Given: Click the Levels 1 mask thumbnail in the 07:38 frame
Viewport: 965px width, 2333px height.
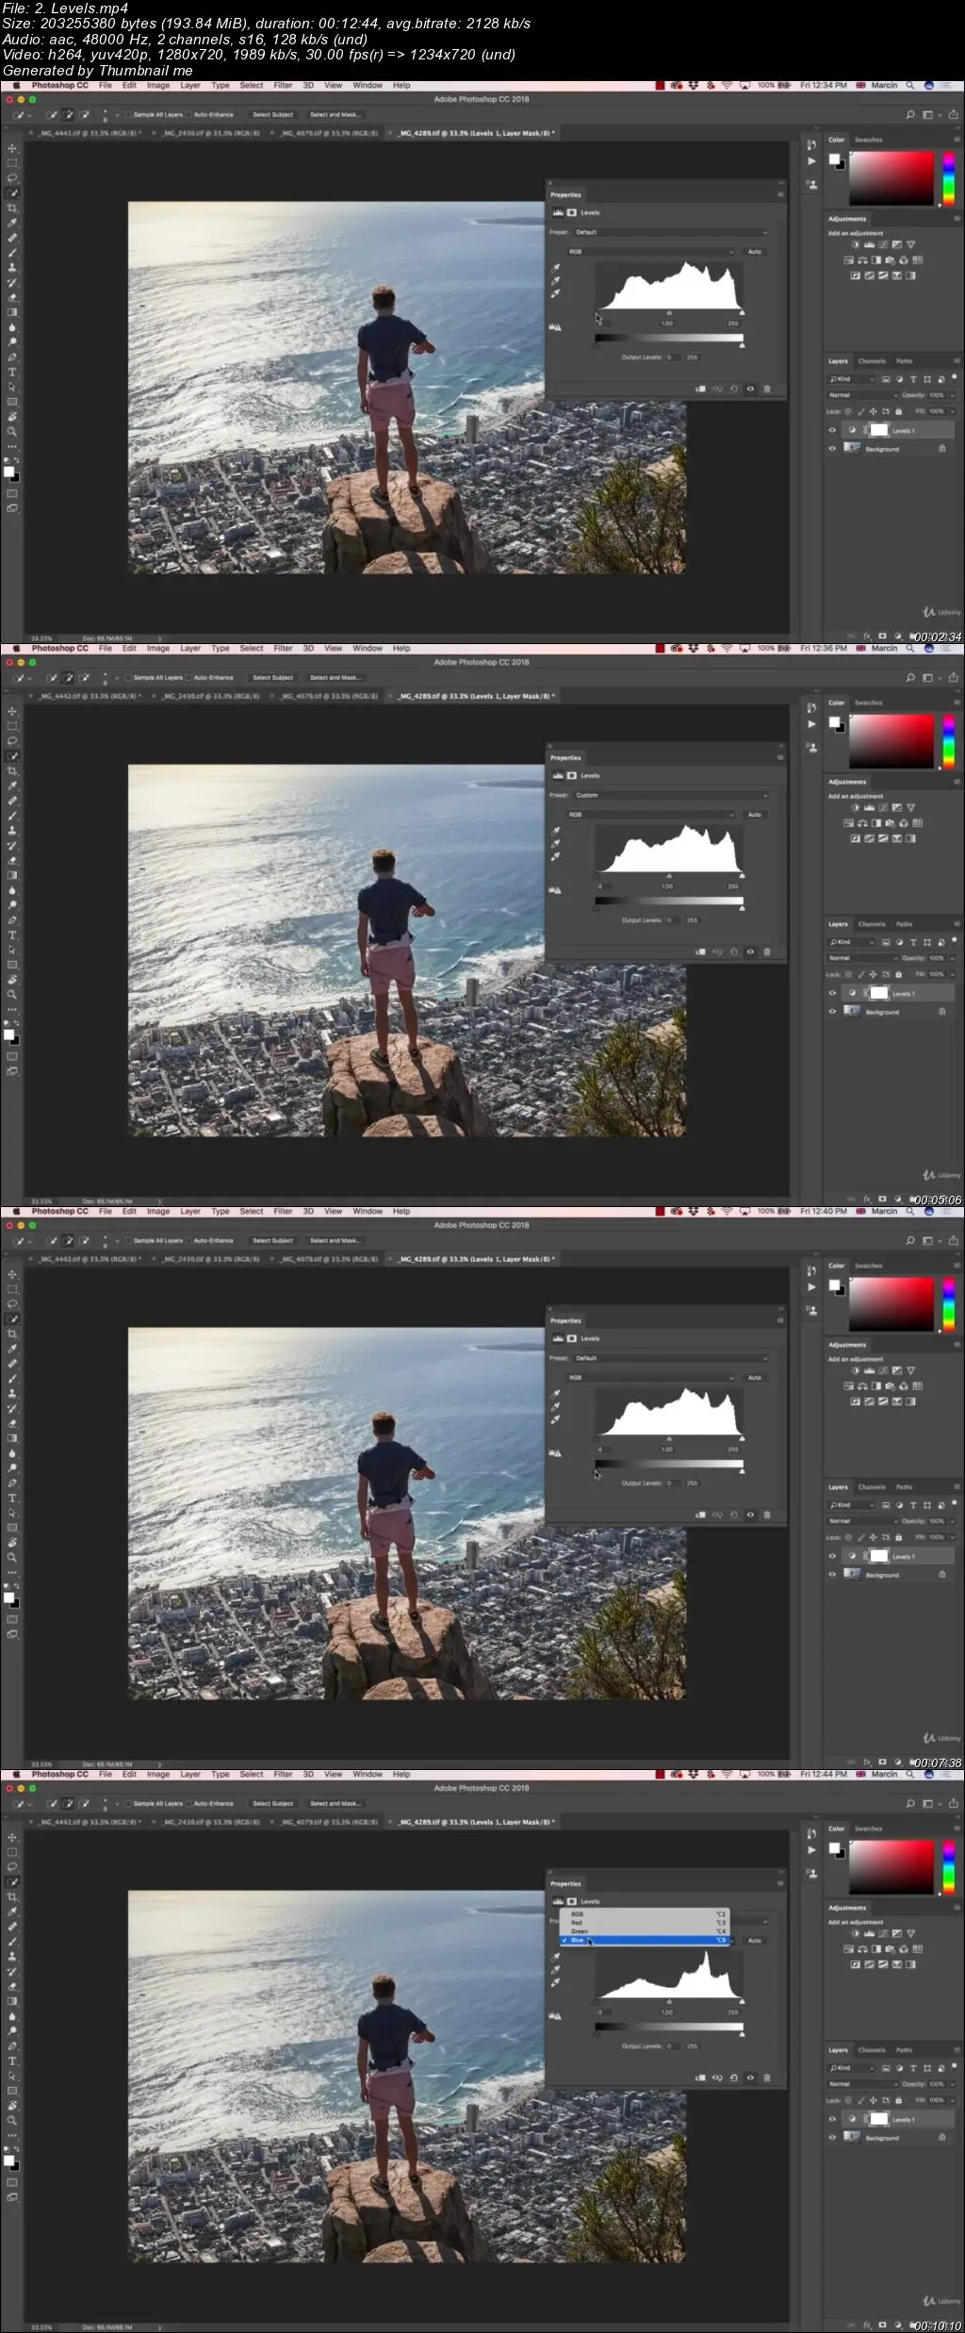Looking at the screenshot, I should (x=878, y=1556).
